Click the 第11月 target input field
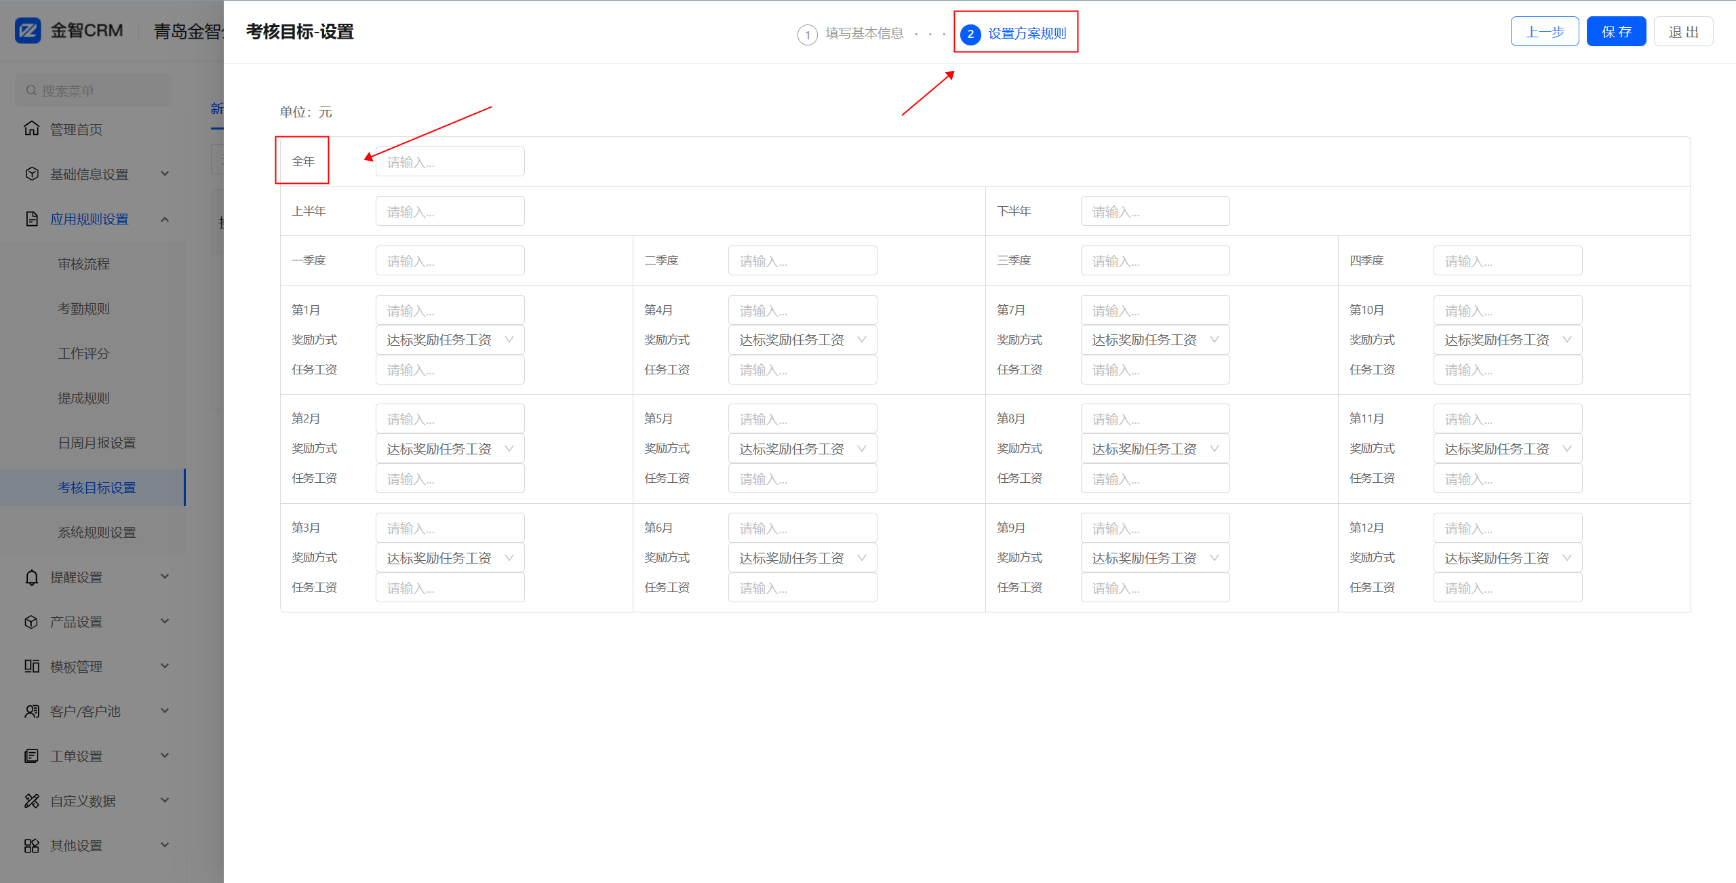This screenshot has width=1736, height=883. point(1508,418)
